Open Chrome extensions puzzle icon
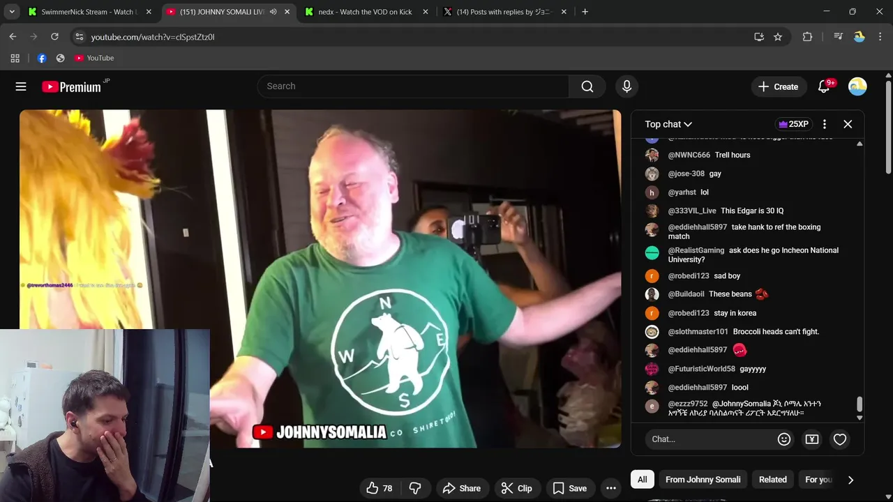This screenshot has width=893, height=502. (x=807, y=37)
